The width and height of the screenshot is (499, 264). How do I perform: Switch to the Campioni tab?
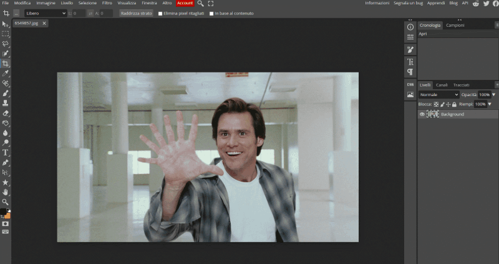point(455,26)
